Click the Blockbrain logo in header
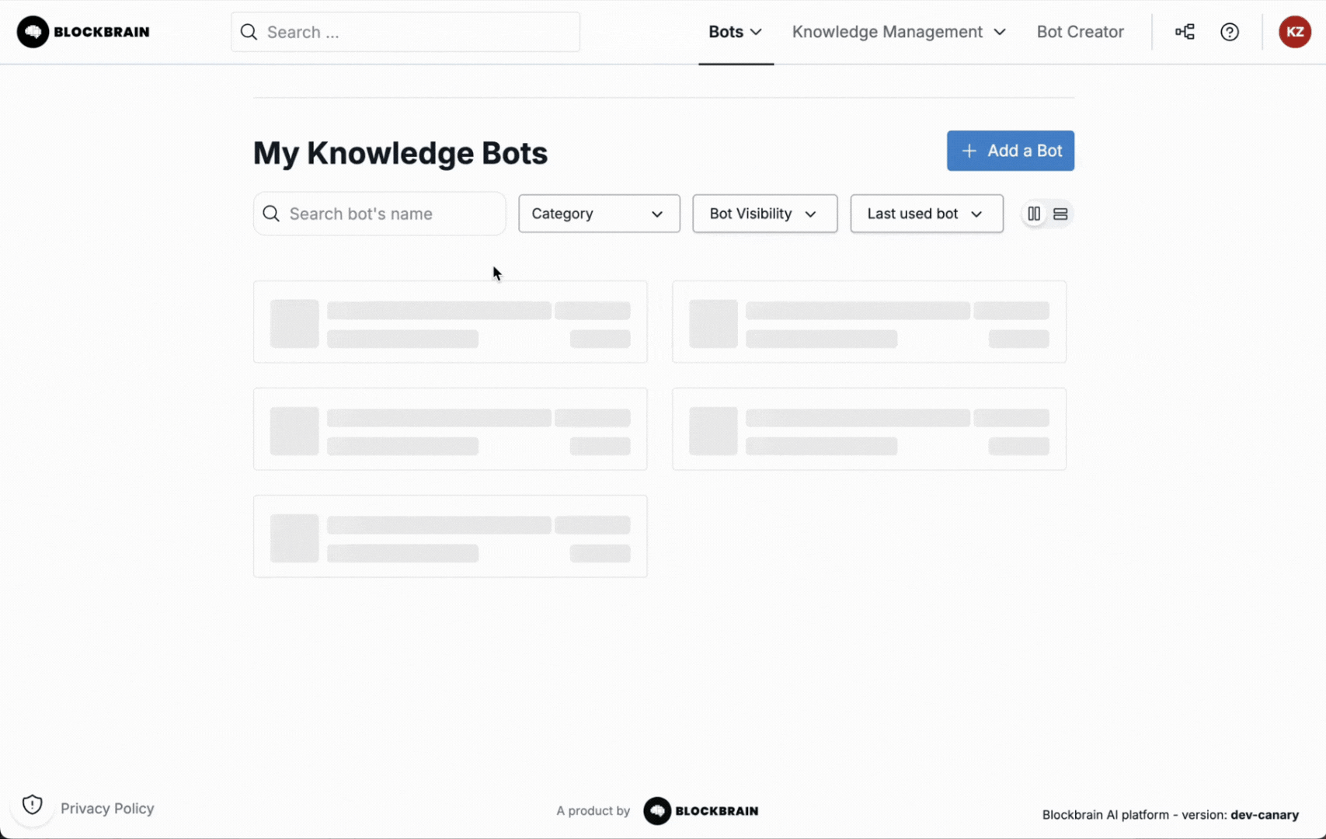The image size is (1326, 839). [x=83, y=32]
